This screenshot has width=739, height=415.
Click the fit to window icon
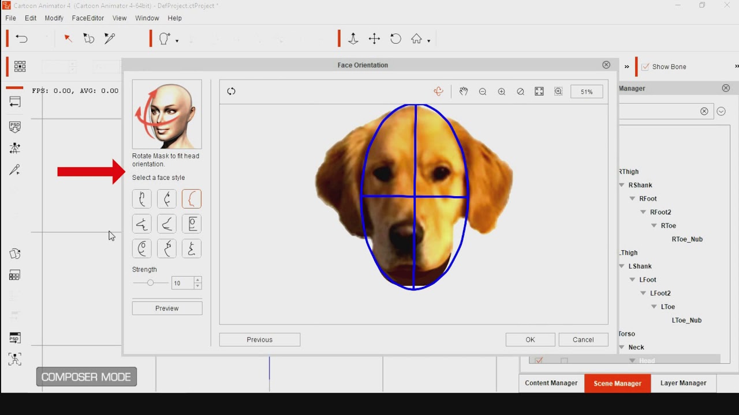[x=539, y=91]
